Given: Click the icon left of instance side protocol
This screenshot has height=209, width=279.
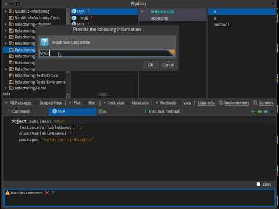Looking at the screenshot, I should (x=142, y=12).
